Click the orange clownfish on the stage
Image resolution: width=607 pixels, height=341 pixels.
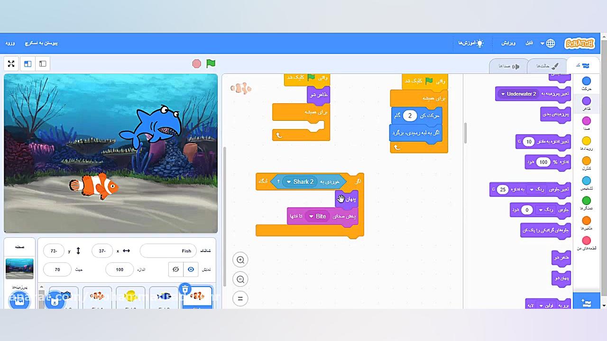click(94, 186)
